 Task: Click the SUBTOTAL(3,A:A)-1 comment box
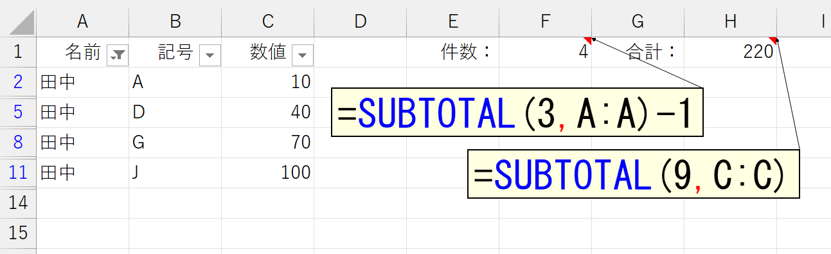517,113
